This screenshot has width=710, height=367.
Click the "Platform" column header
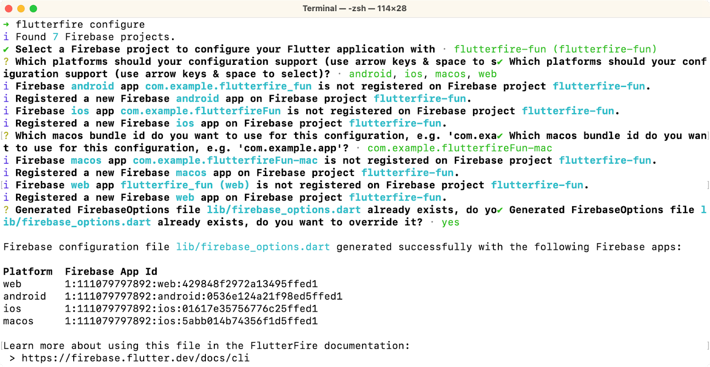[28, 272]
